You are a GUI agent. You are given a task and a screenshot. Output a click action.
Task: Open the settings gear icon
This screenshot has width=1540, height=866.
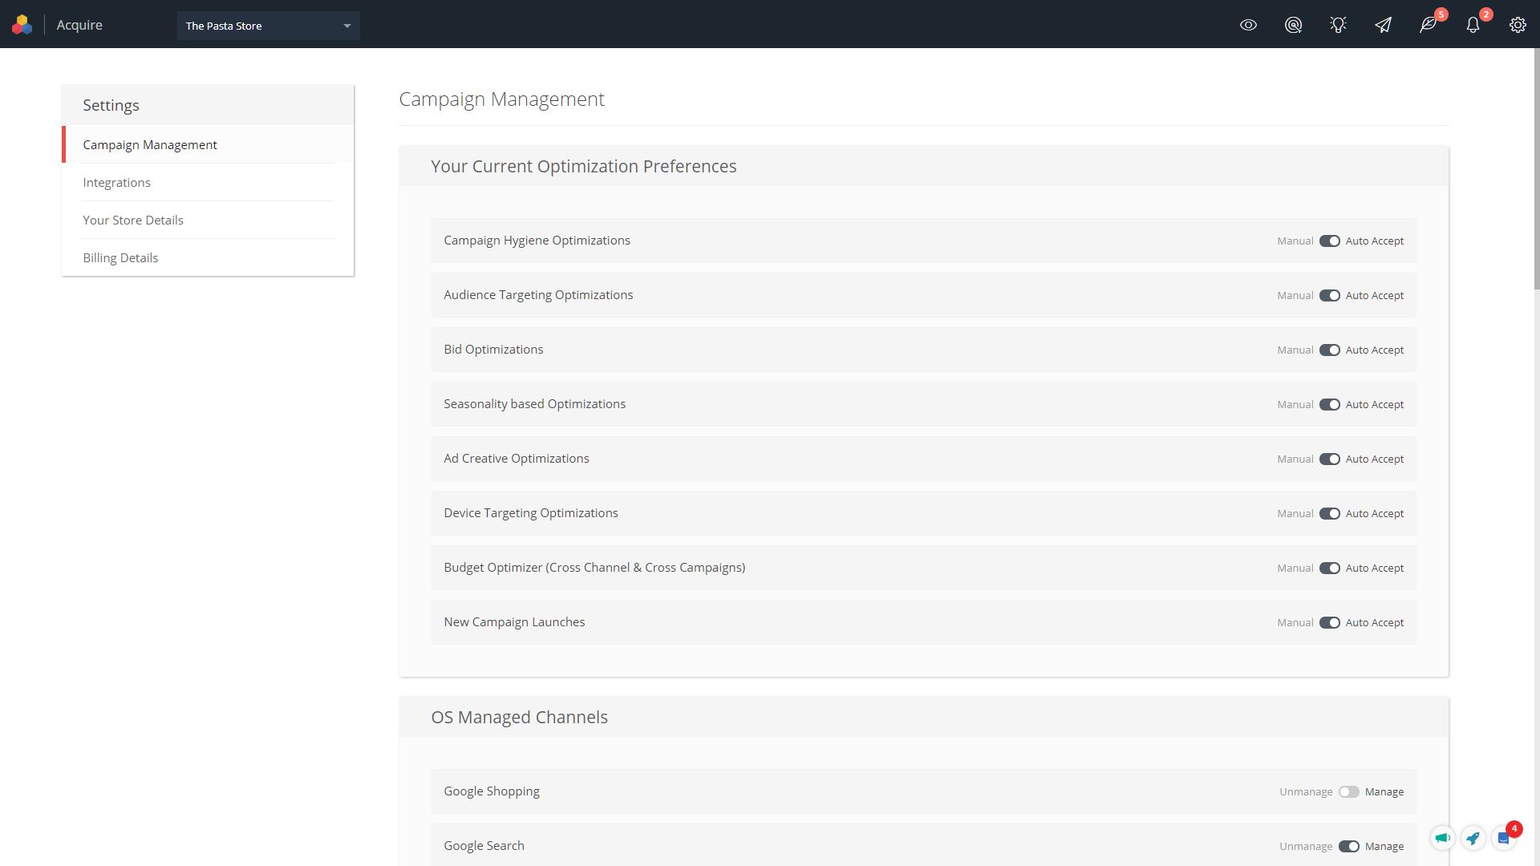pyautogui.click(x=1518, y=25)
